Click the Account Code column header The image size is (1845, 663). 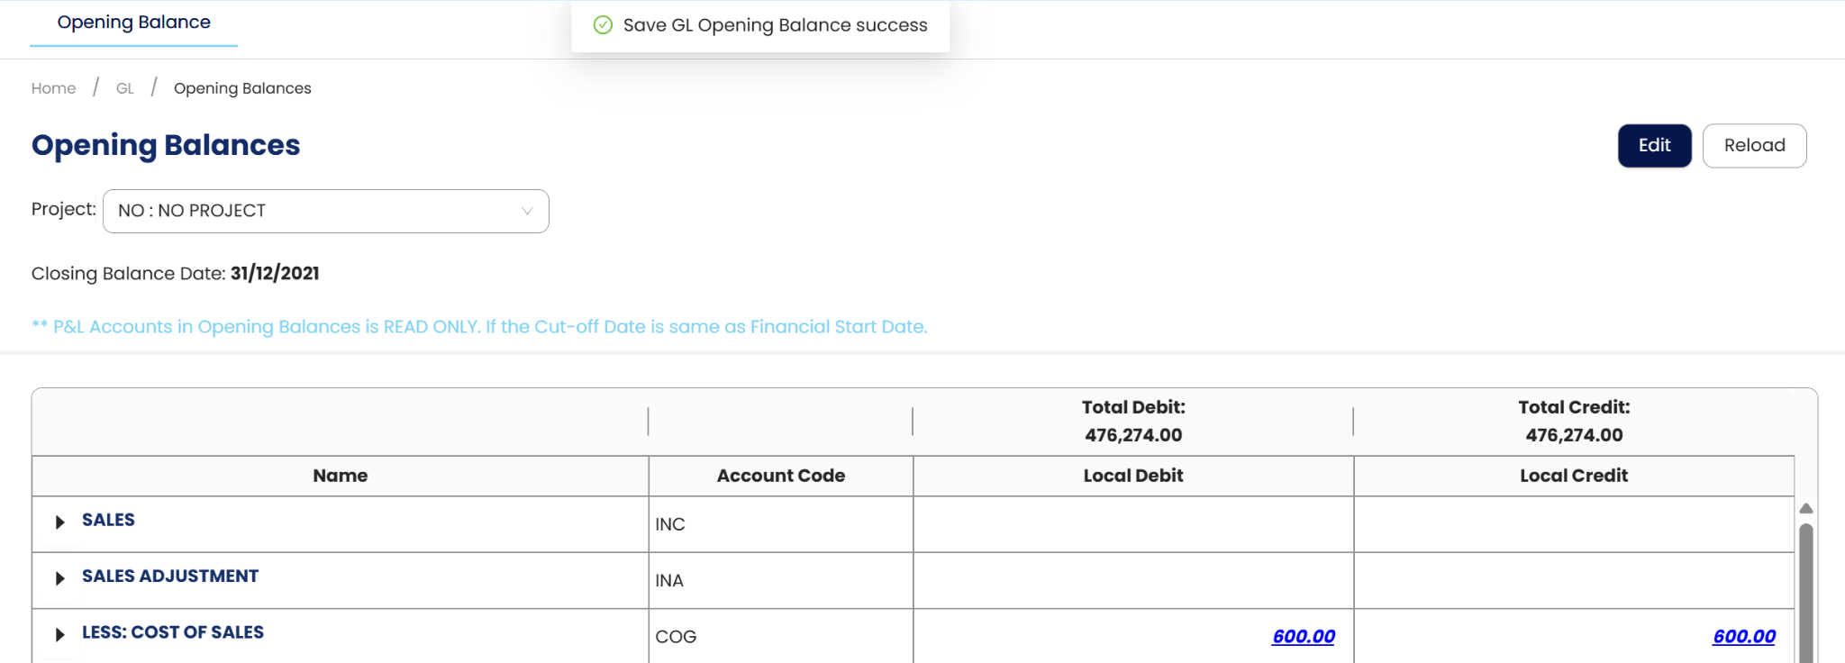pos(780,476)
